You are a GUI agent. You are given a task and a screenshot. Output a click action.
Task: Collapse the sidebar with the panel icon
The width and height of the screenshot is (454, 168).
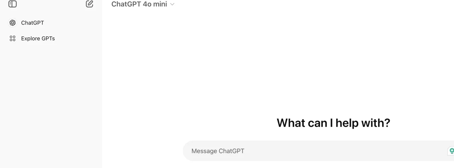coord(12,4)
